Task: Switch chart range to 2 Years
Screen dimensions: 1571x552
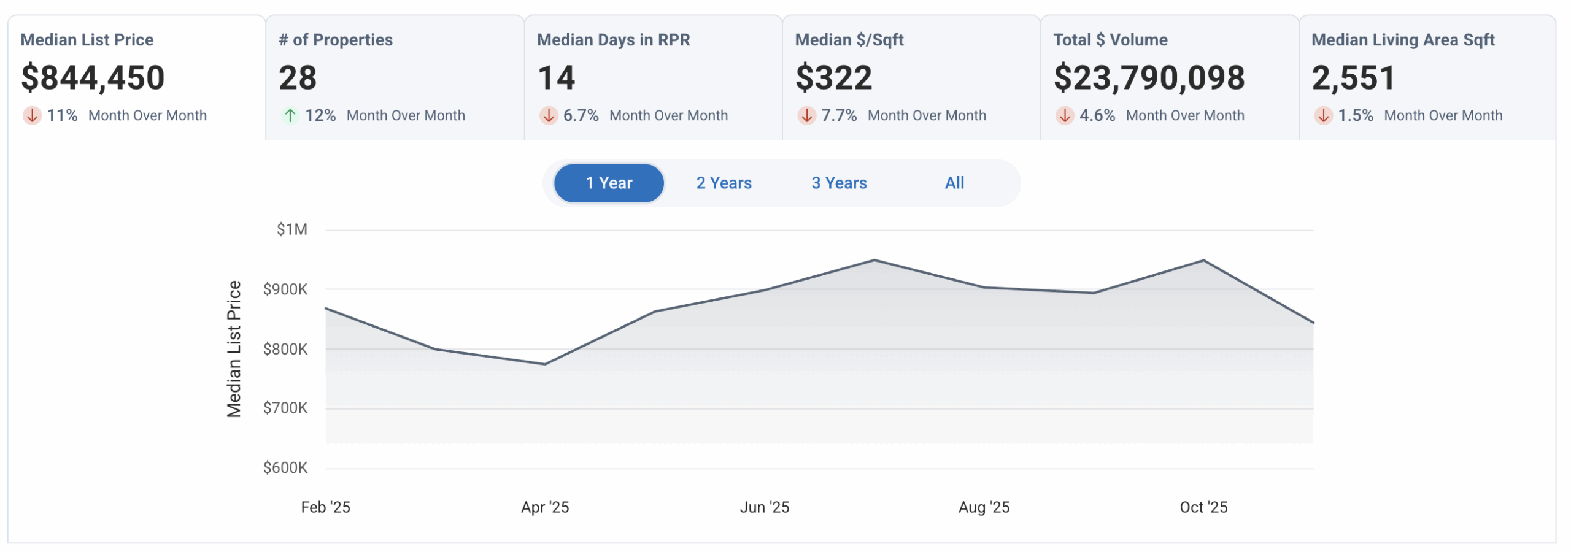Action: point(724,183)
